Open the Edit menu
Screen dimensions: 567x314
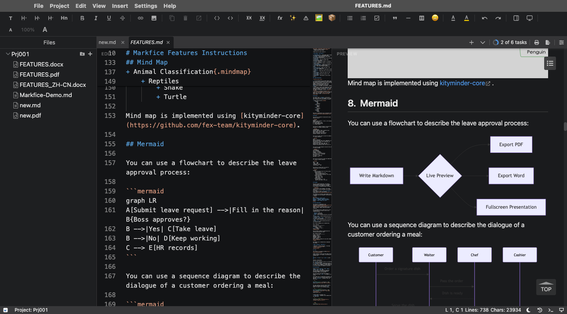pyautogui.click(x=81, y=6)
